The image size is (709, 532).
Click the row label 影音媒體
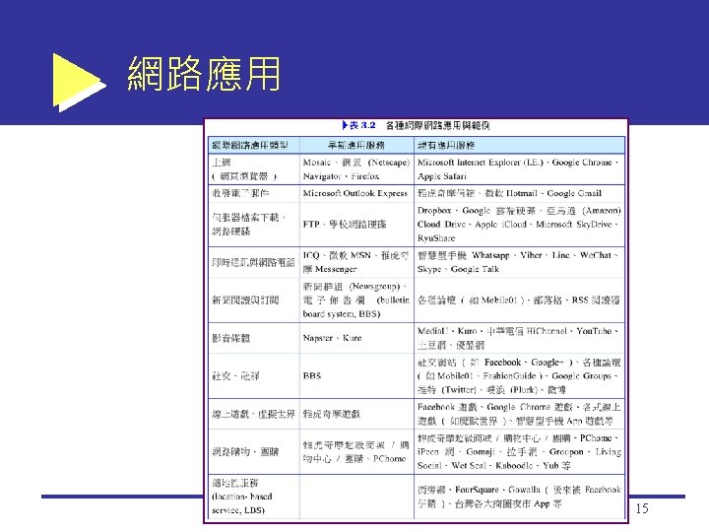point(231,338)
